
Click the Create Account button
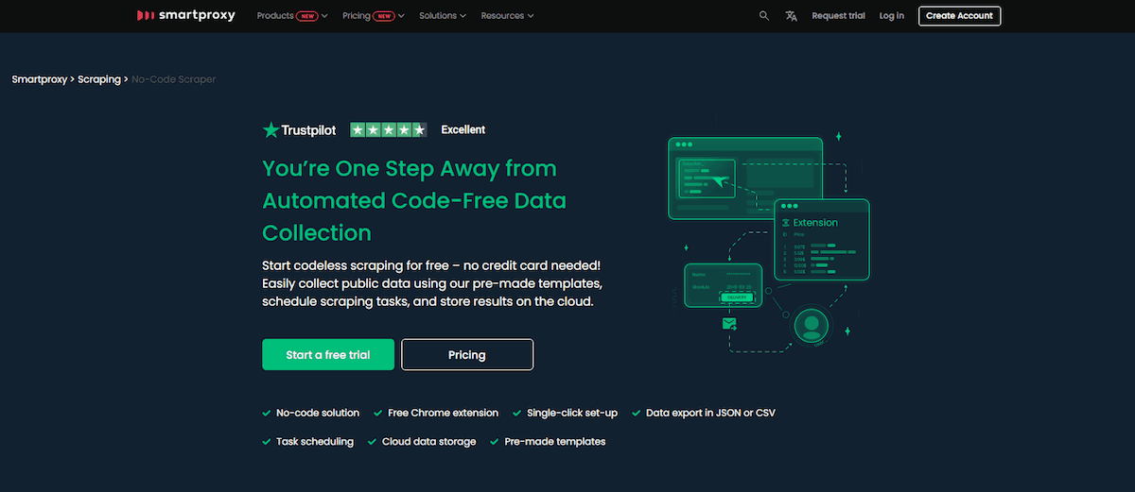click(959, 16)
